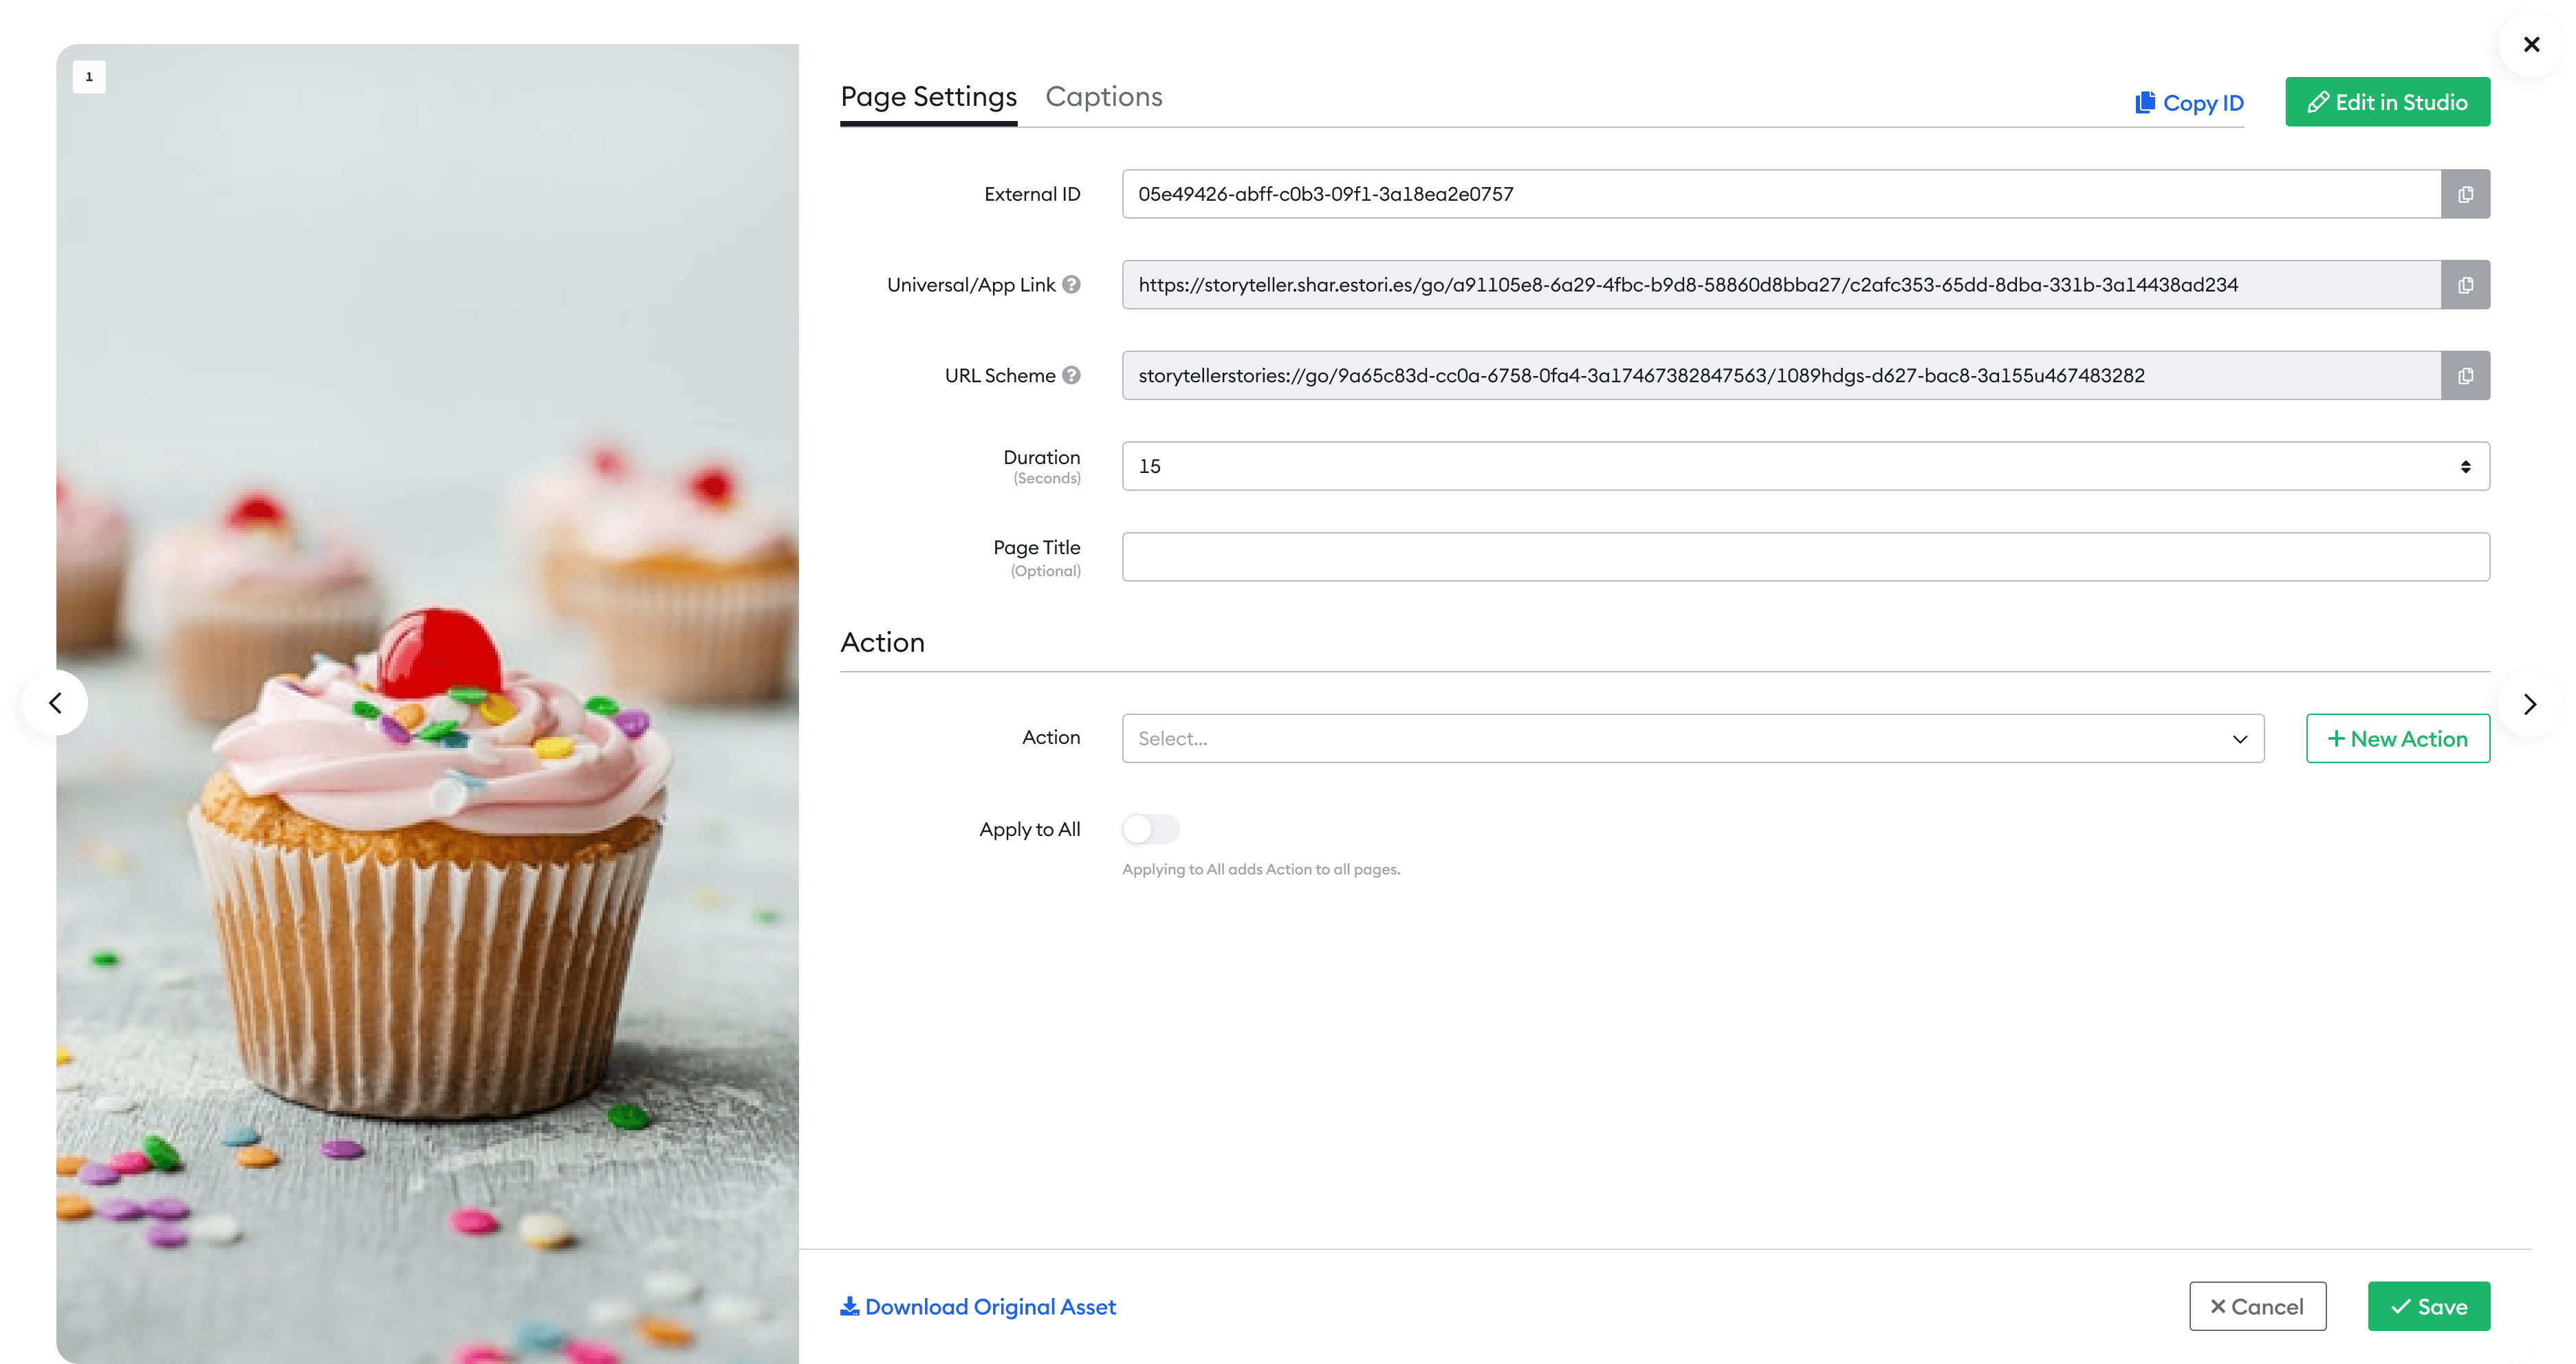The width and height of the screenshot is (2576, 1364).
Task: Toggle the Apply to All switch
Action: (x=1150, y=829)
